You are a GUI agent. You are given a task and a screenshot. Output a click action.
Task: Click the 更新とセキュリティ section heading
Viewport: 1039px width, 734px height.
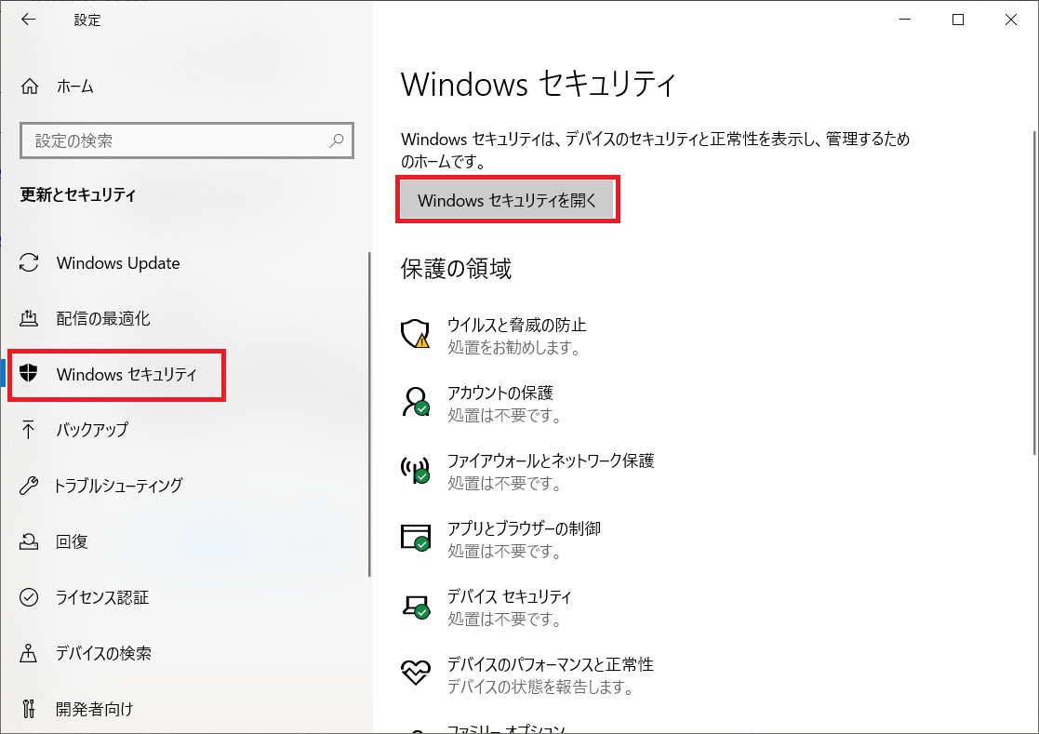click(x=78, y=194)
